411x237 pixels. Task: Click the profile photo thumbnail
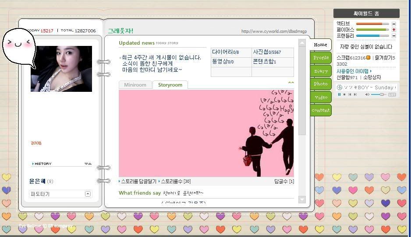pyautogui.click(x=61, y=69)
